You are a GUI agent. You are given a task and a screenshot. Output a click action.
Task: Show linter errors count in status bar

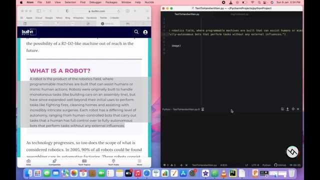[166, 165]
